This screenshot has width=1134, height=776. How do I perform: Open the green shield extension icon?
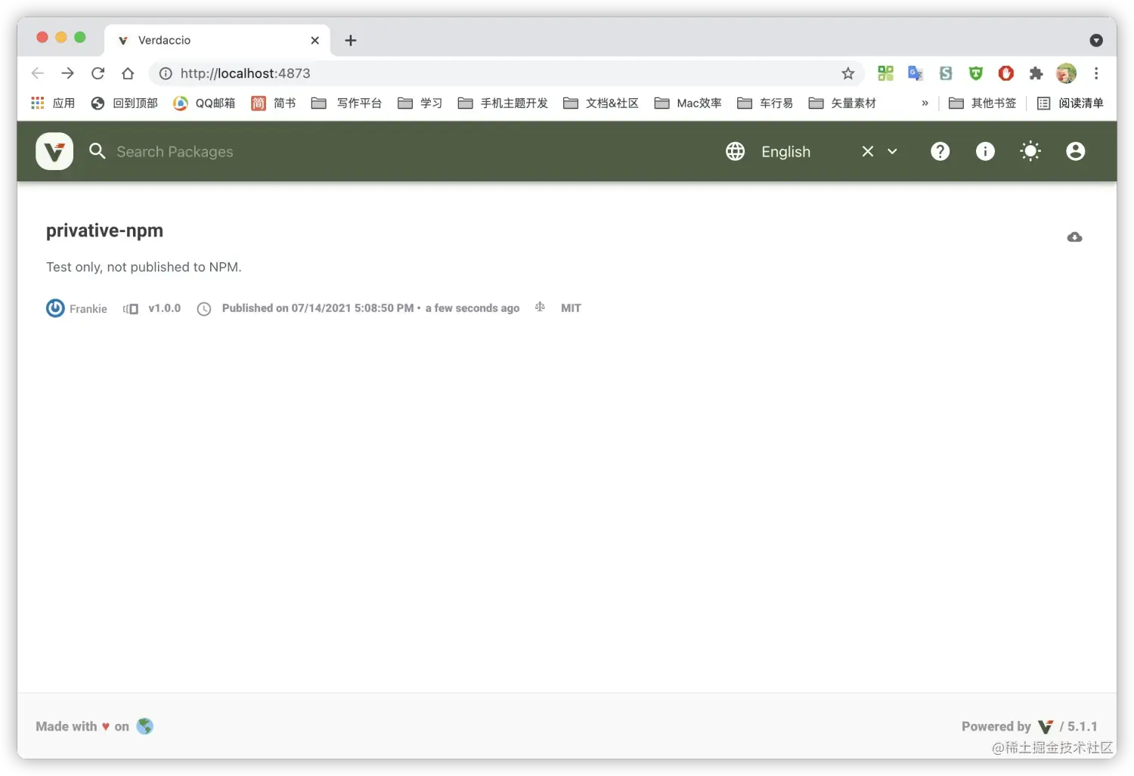click(976, 73)
